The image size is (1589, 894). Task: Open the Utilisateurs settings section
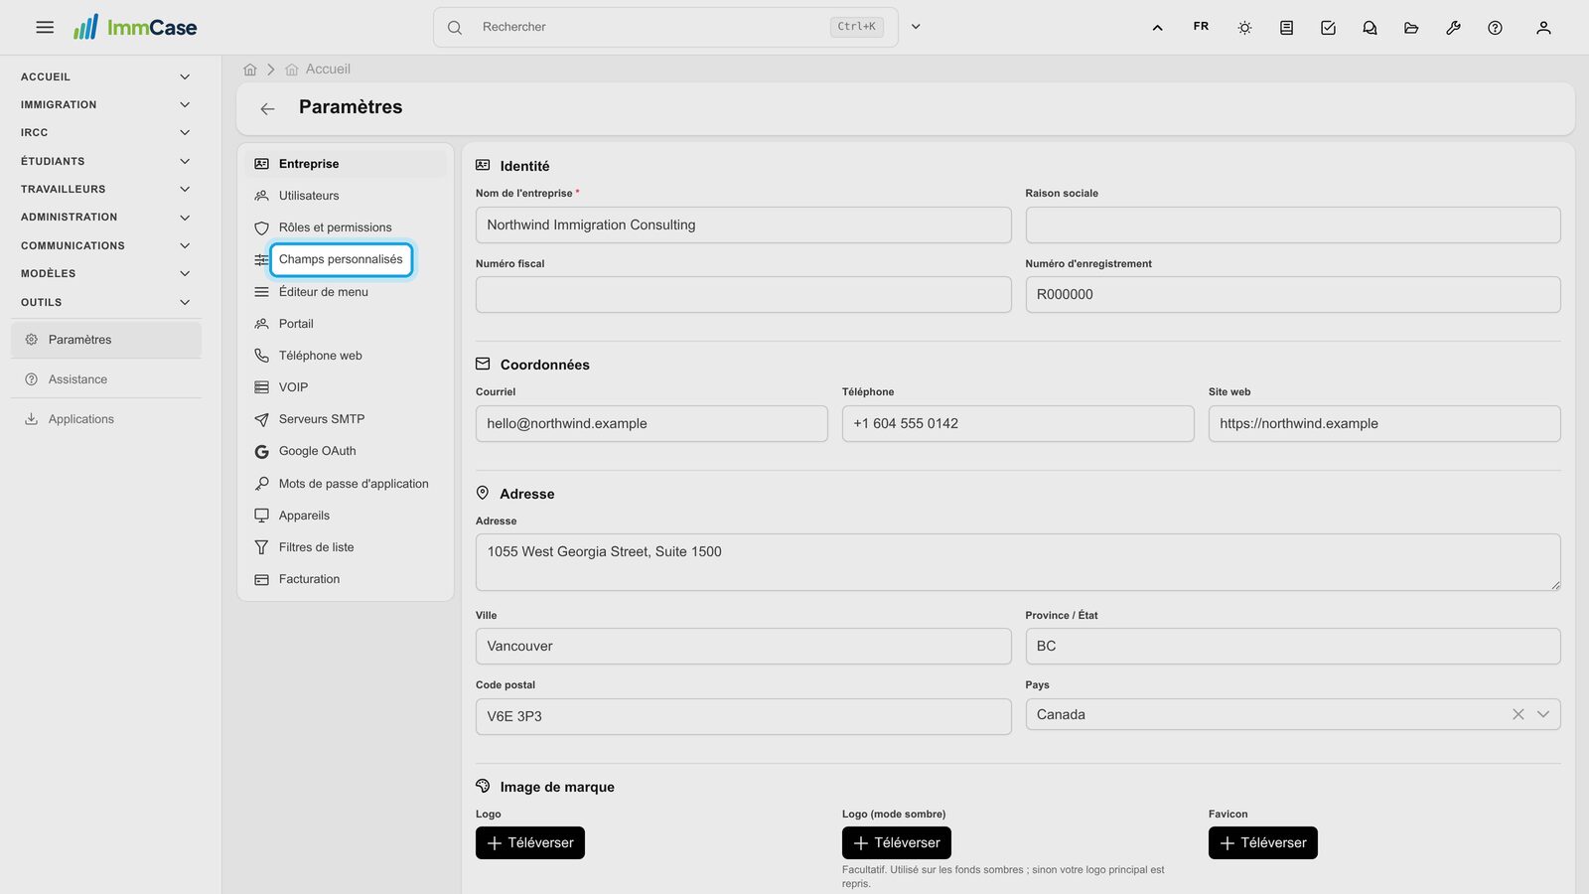click(346, 196)
